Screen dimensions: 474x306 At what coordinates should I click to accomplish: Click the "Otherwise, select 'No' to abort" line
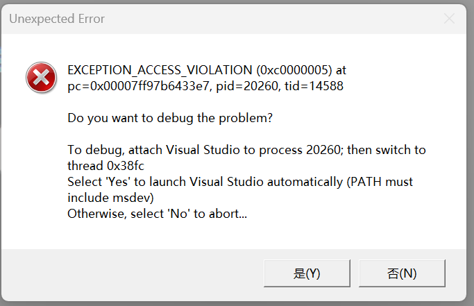pyautogui.click(x=157, y=214)
